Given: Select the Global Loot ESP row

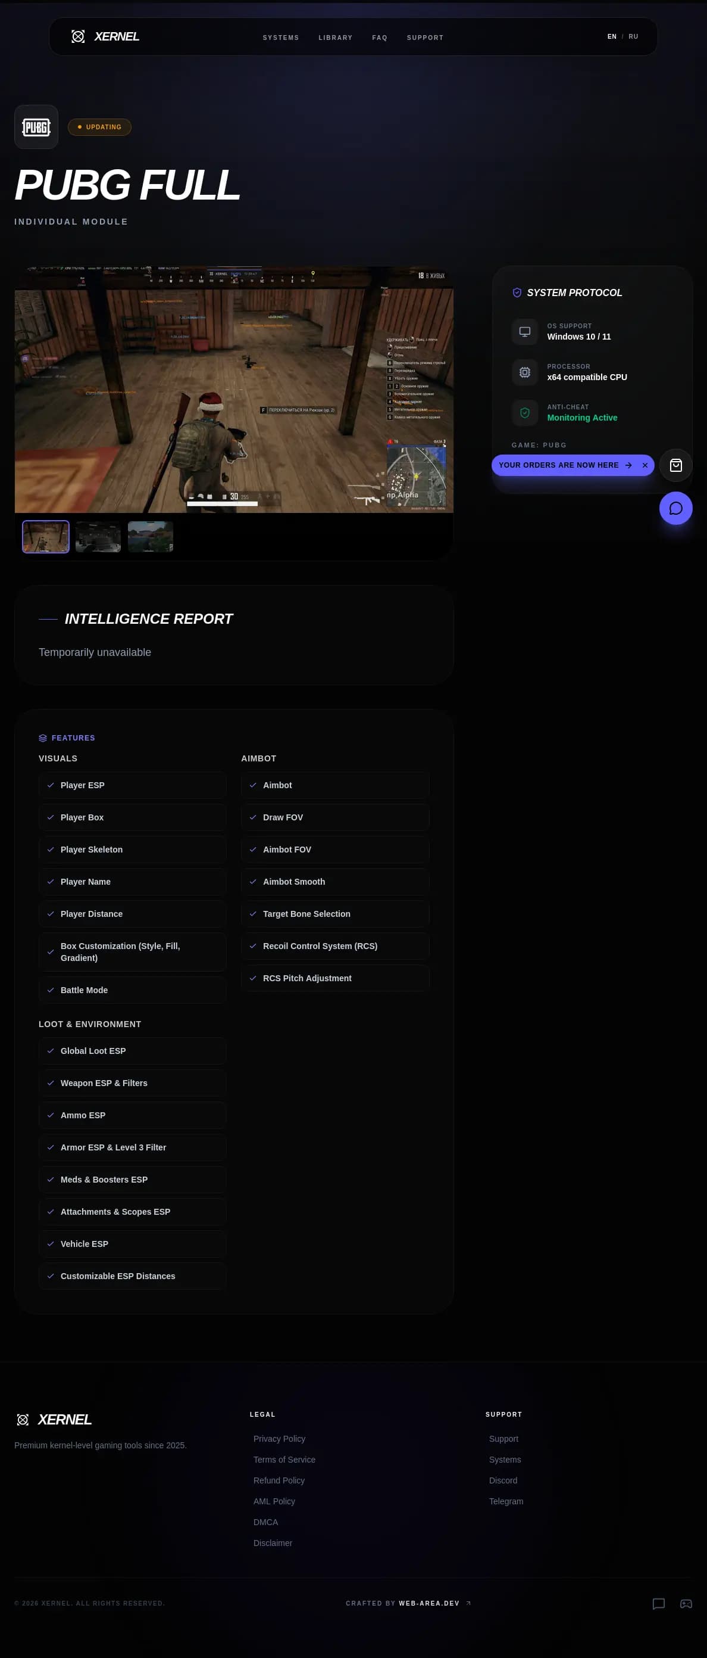Looking at the screenshot, I should (132, 1051).
